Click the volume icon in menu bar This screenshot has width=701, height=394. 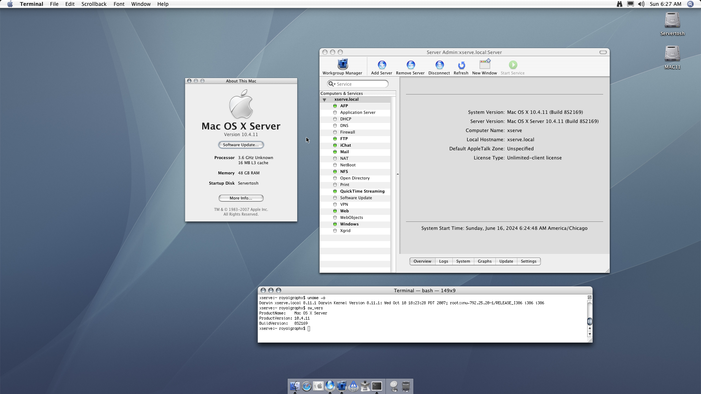coord(641,4)
